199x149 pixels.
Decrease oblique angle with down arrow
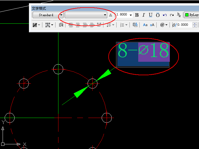[195, 26]
